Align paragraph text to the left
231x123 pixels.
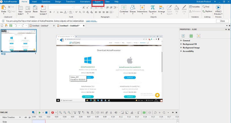click(x=96, y=12)
